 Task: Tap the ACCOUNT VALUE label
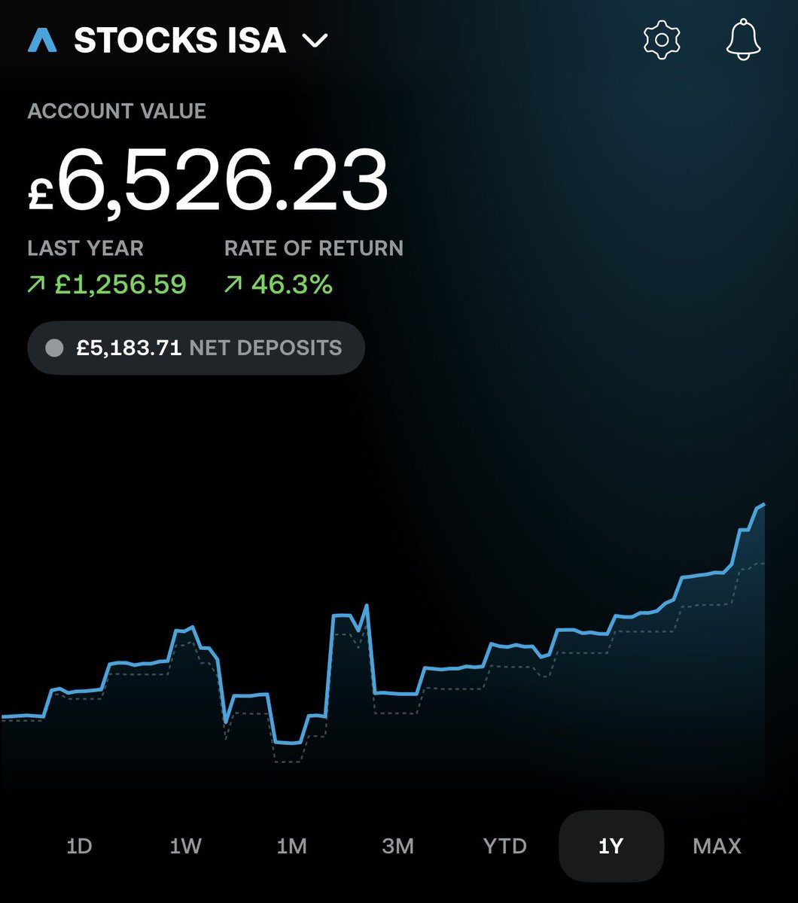click(x=117, y=111)
